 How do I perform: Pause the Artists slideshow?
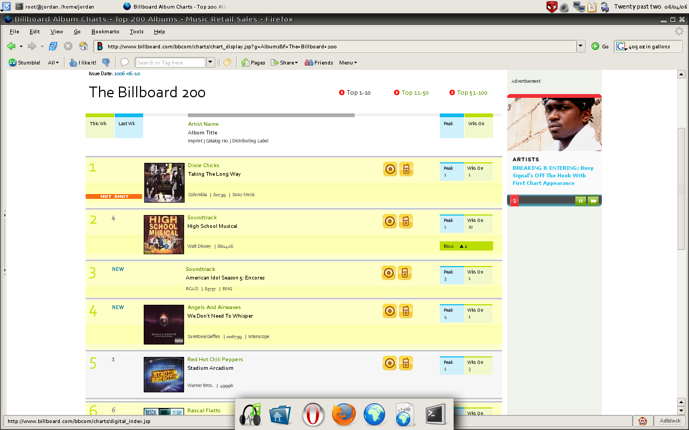click(580, 201)
